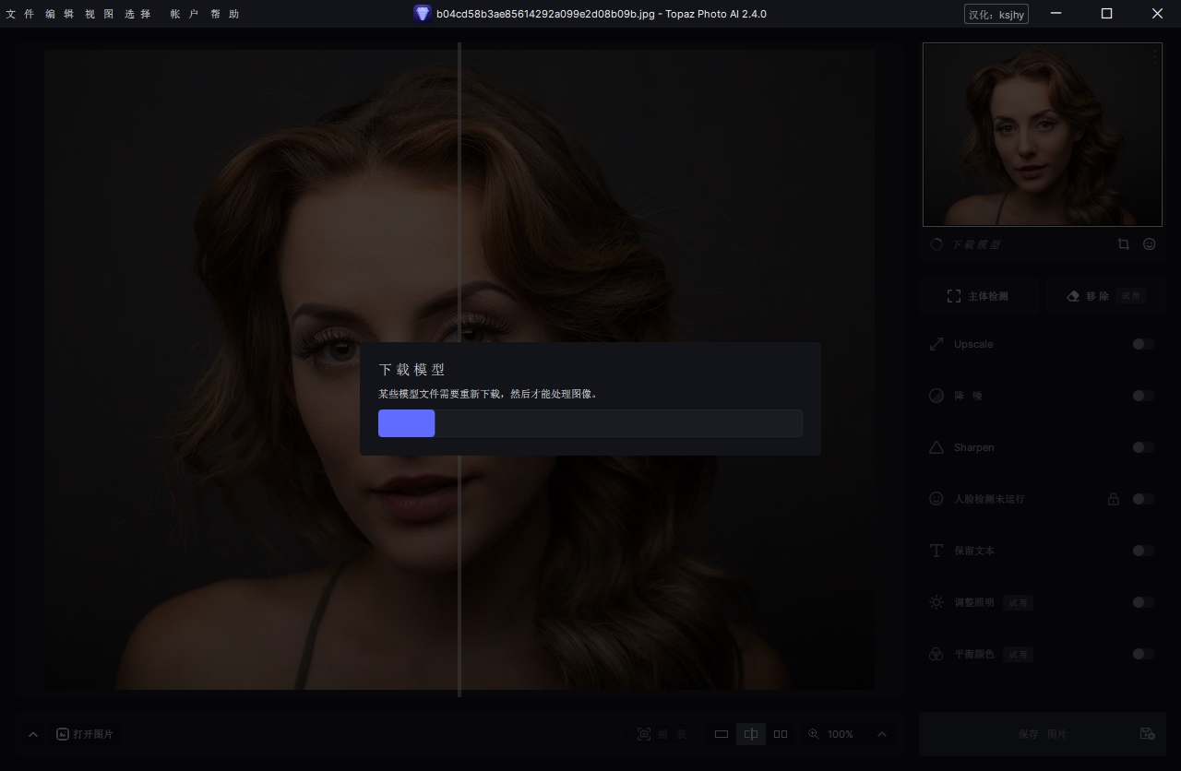Click the 下载模型 loading spinner icon
Image resolution: width=1181 pixels, height=771 pixels.
click(936, 244)
